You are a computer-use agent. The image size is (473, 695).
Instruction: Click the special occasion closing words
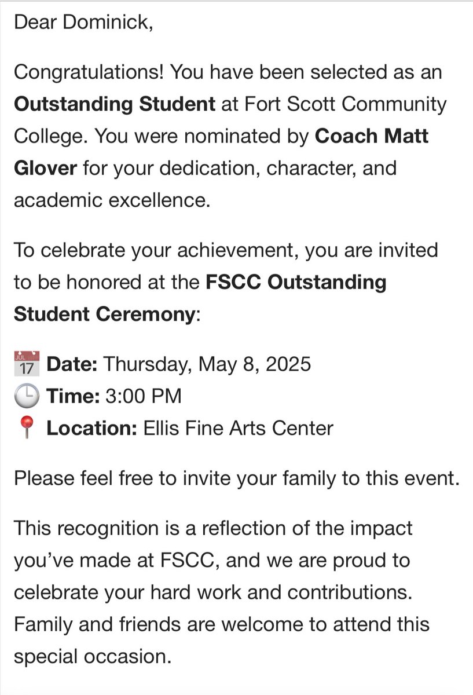[93, 657]
